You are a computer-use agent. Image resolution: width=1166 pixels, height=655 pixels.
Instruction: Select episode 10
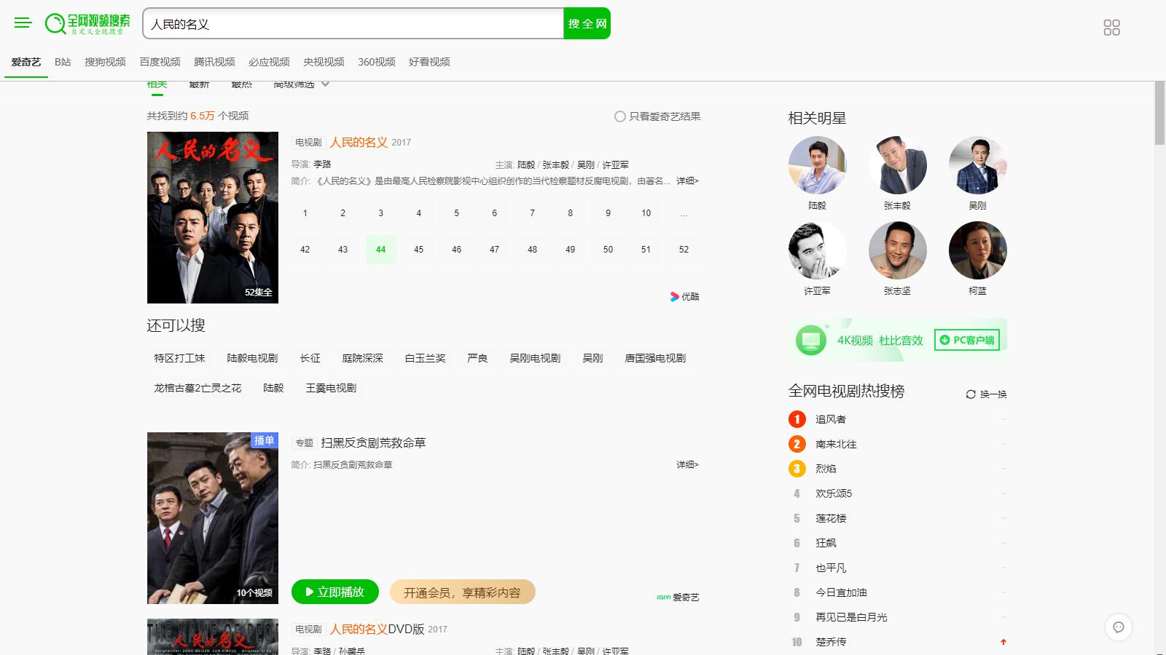(x=646, y=213)
